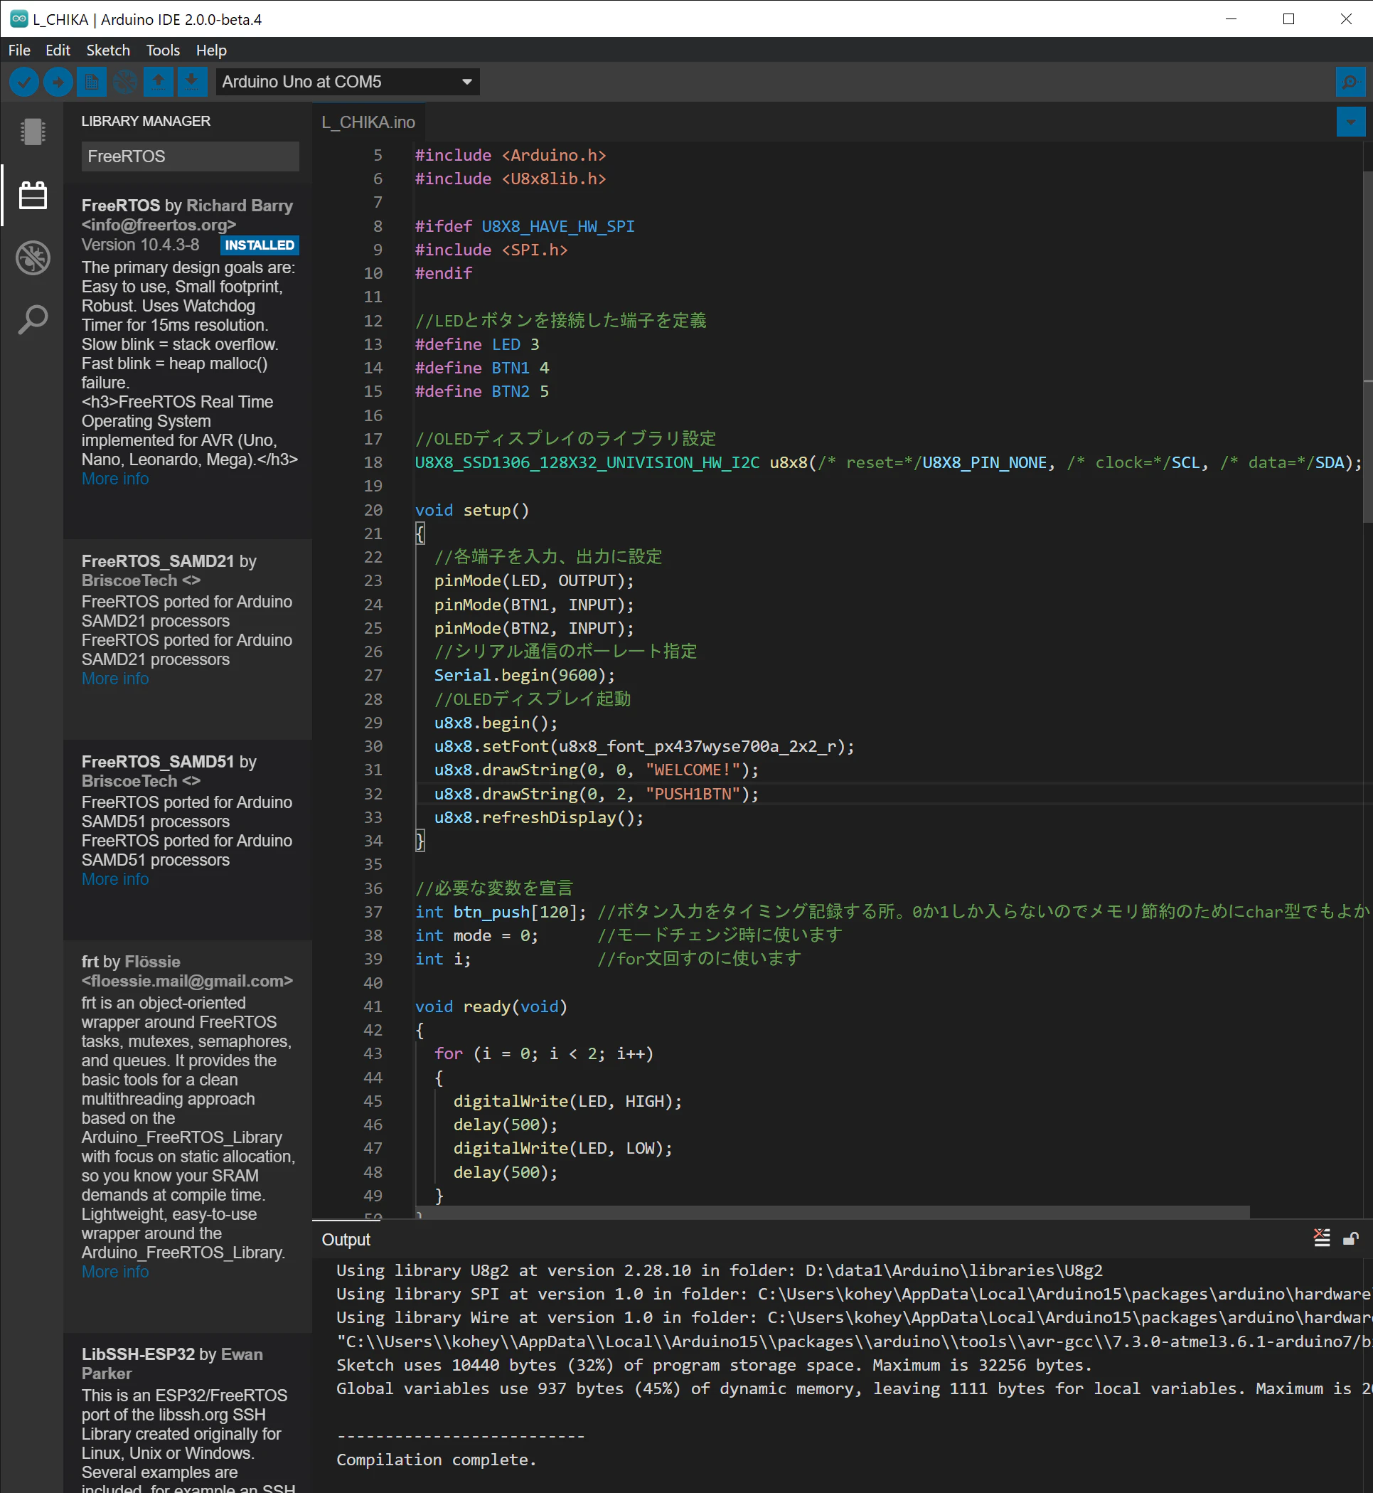Click the '#define LED 3' code line
Screen dimensions: 1373x1493
click(477, 345)
